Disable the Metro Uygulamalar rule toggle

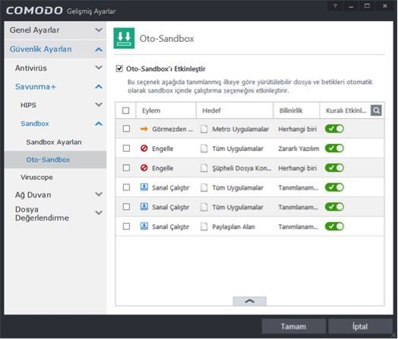click(334, 129)
